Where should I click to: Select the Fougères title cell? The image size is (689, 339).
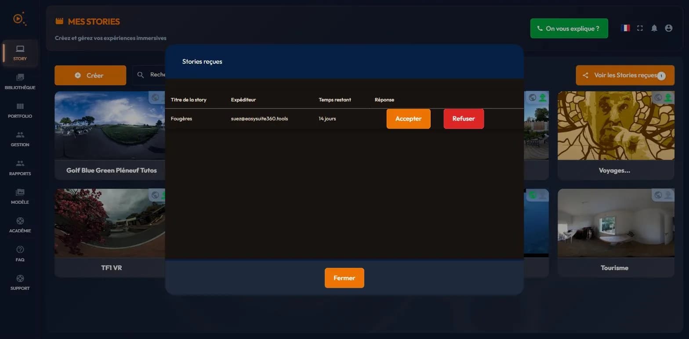pyautogui.click(x=181, y=119)
